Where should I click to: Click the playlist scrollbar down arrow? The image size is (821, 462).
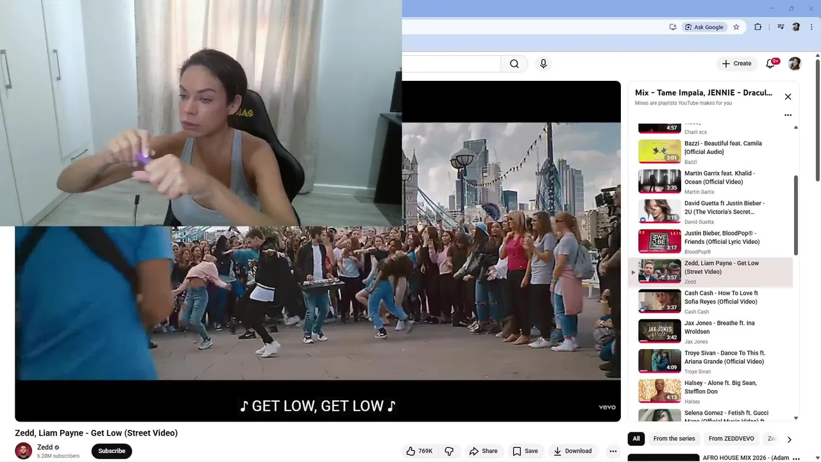click(x=796, y=418)
